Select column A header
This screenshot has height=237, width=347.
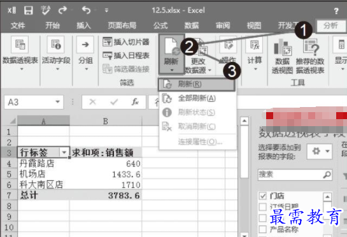(43, 121)
